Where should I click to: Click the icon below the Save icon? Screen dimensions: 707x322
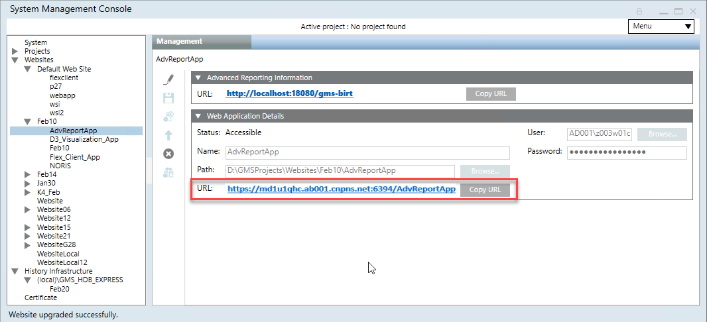[x=168, y=117]
